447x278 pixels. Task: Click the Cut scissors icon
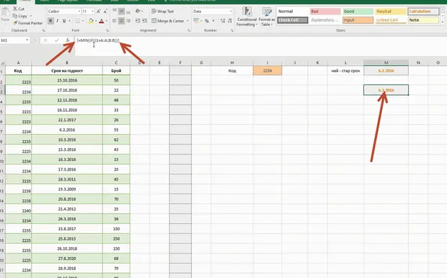coord(15,9)
